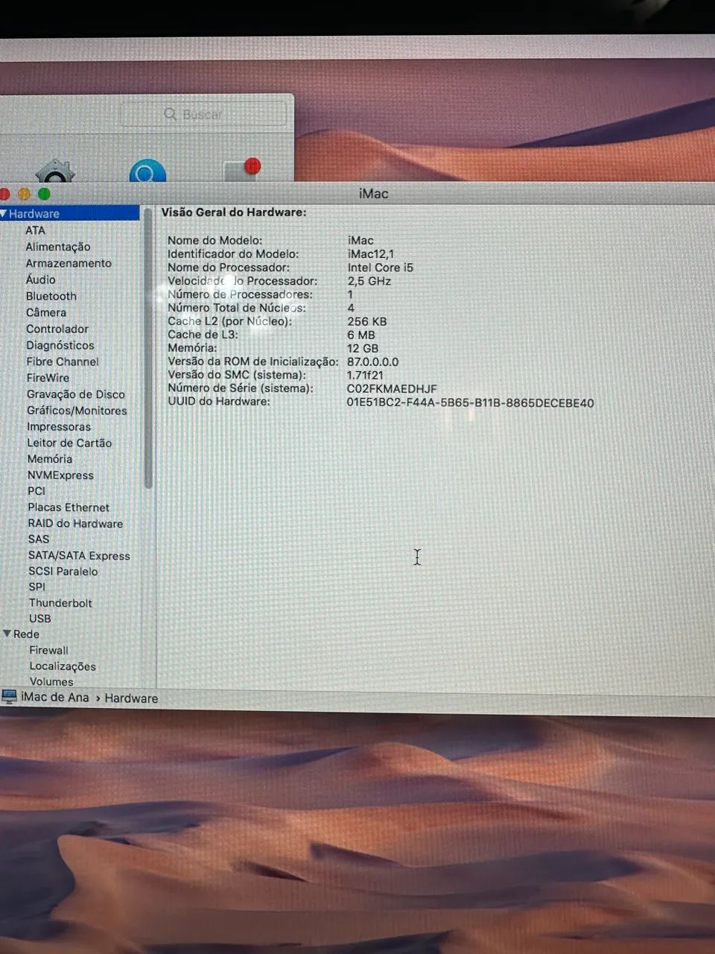This screenshot has height=954, width=715.
Task: Open Gravação de Disco section
Action: click(76, 394)
